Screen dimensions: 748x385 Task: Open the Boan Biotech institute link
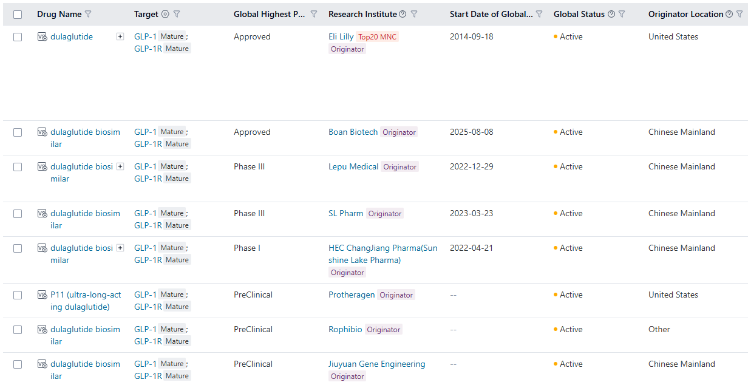coord(353,132)
